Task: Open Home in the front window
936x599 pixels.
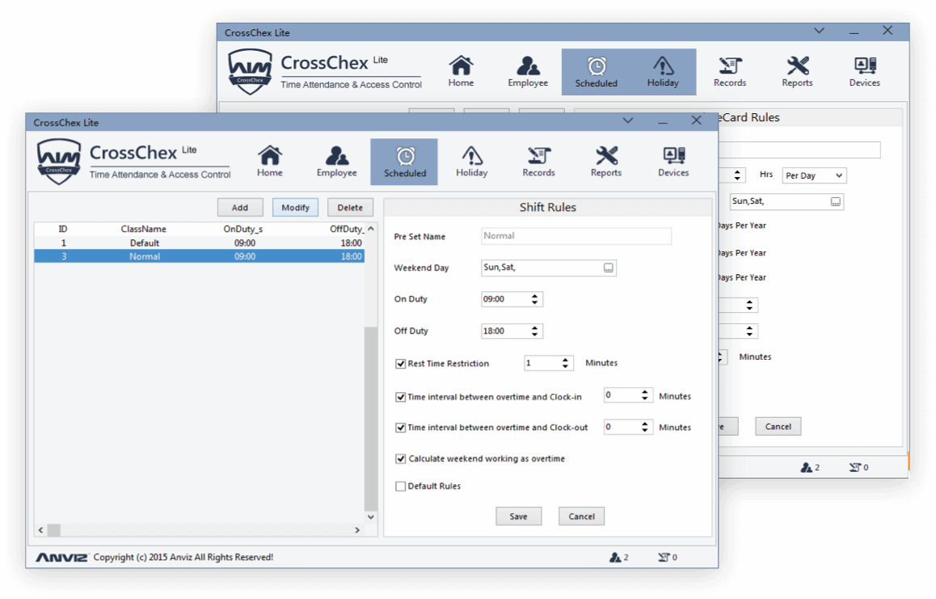Action: tap(270, 161)
